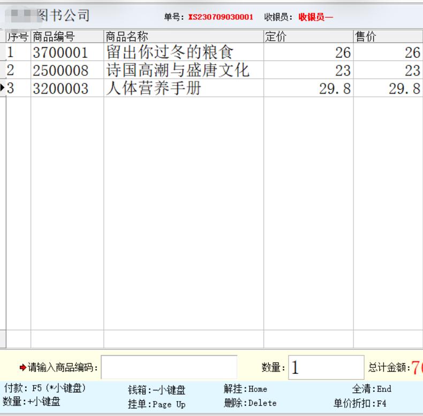Click the red arrow beside 请输入商品编码
Image resolution: width=423 pixels, height=416 pixels.
pyautogui.click(x=22, y=367)
